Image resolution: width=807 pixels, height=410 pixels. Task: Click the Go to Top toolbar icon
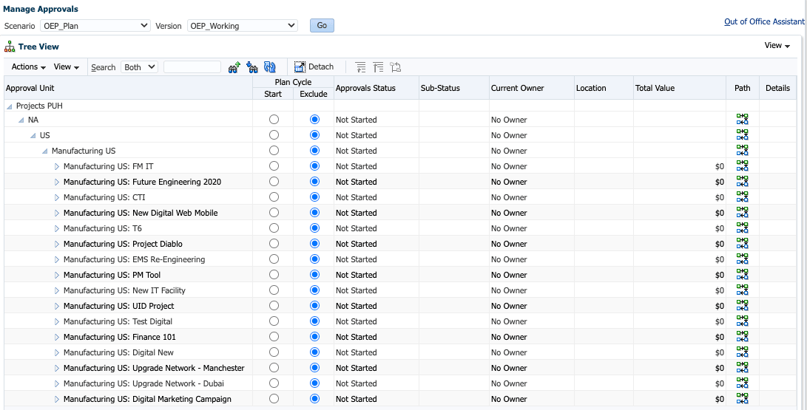(378, 66)
